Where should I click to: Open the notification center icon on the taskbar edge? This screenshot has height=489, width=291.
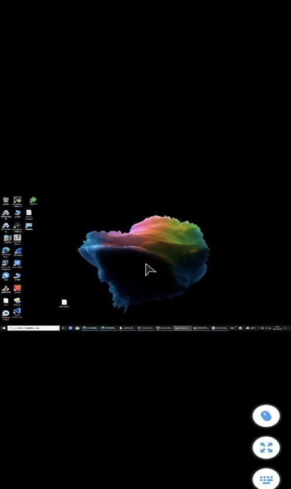285,328
